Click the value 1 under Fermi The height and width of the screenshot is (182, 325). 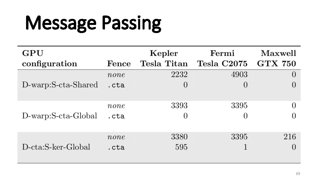click(x=245, y=147)
